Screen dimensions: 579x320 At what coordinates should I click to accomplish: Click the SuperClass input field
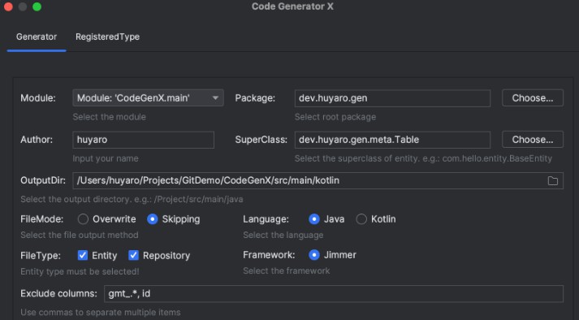click(x=392, y=140)
